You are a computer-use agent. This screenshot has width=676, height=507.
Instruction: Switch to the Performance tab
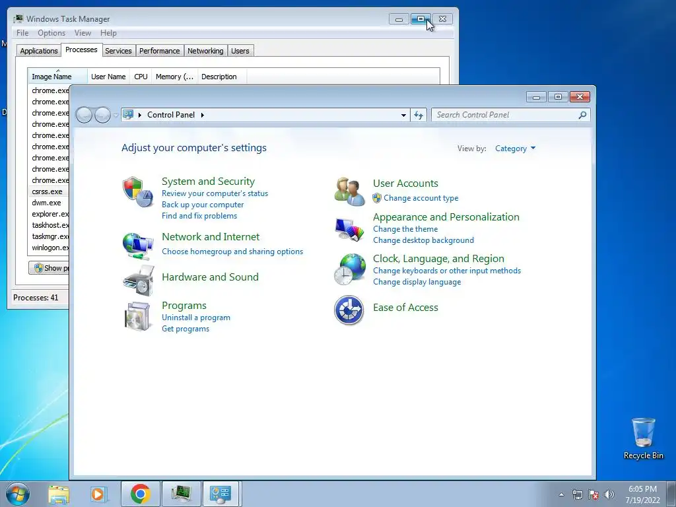click(160, 51)
